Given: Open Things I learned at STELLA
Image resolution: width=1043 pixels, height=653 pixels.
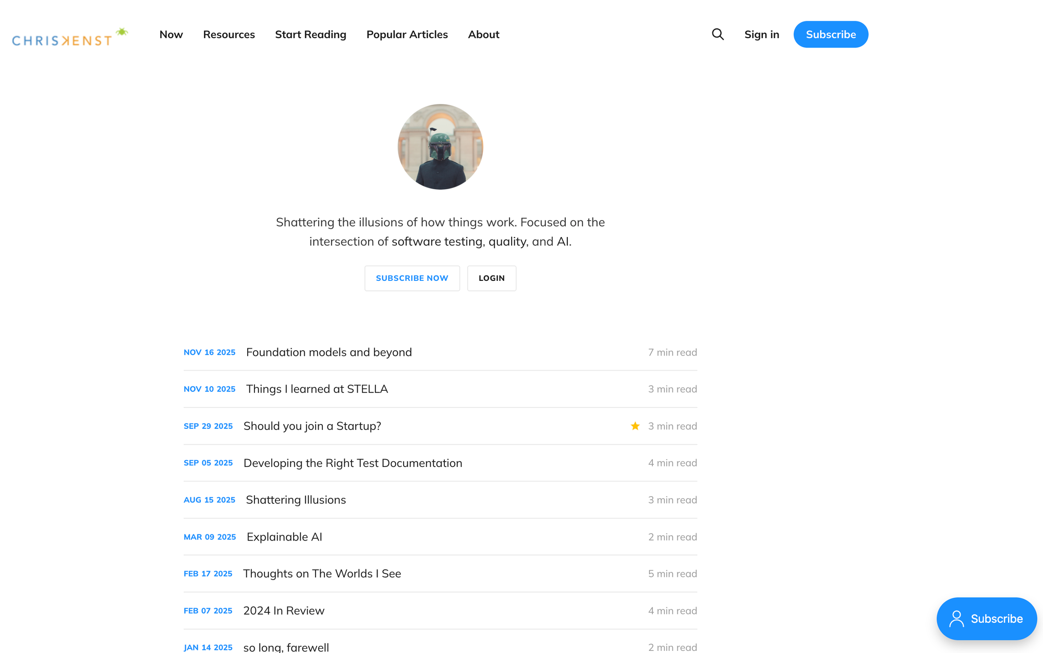Looking at the screenshot, I should point(317,389).
